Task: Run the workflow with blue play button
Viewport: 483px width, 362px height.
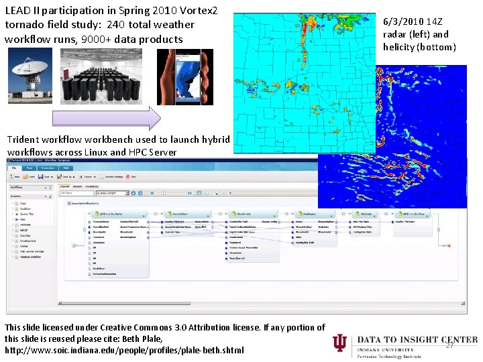Action: (133, 193)
